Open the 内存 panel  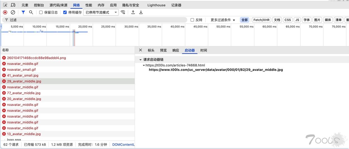click(101, 5)
